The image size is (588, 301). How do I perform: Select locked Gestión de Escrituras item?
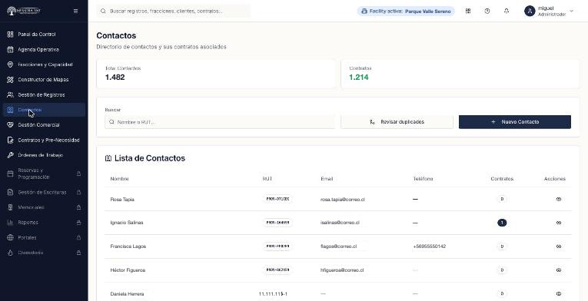[44, 192]
